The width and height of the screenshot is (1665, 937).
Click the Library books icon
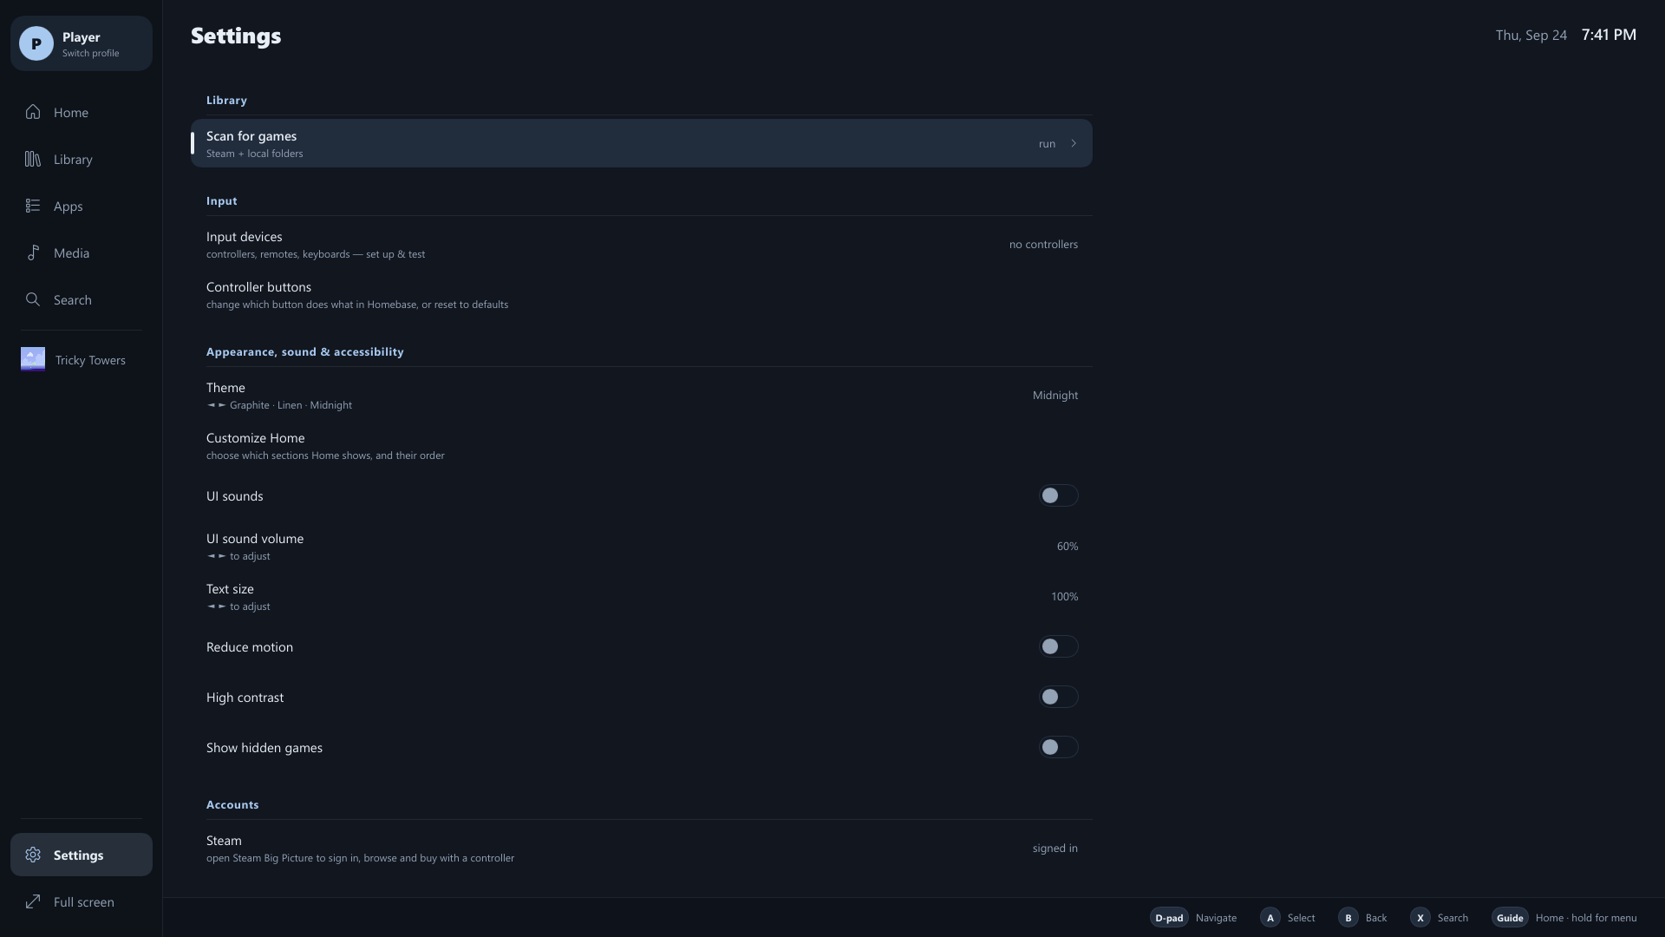point(33,159)
